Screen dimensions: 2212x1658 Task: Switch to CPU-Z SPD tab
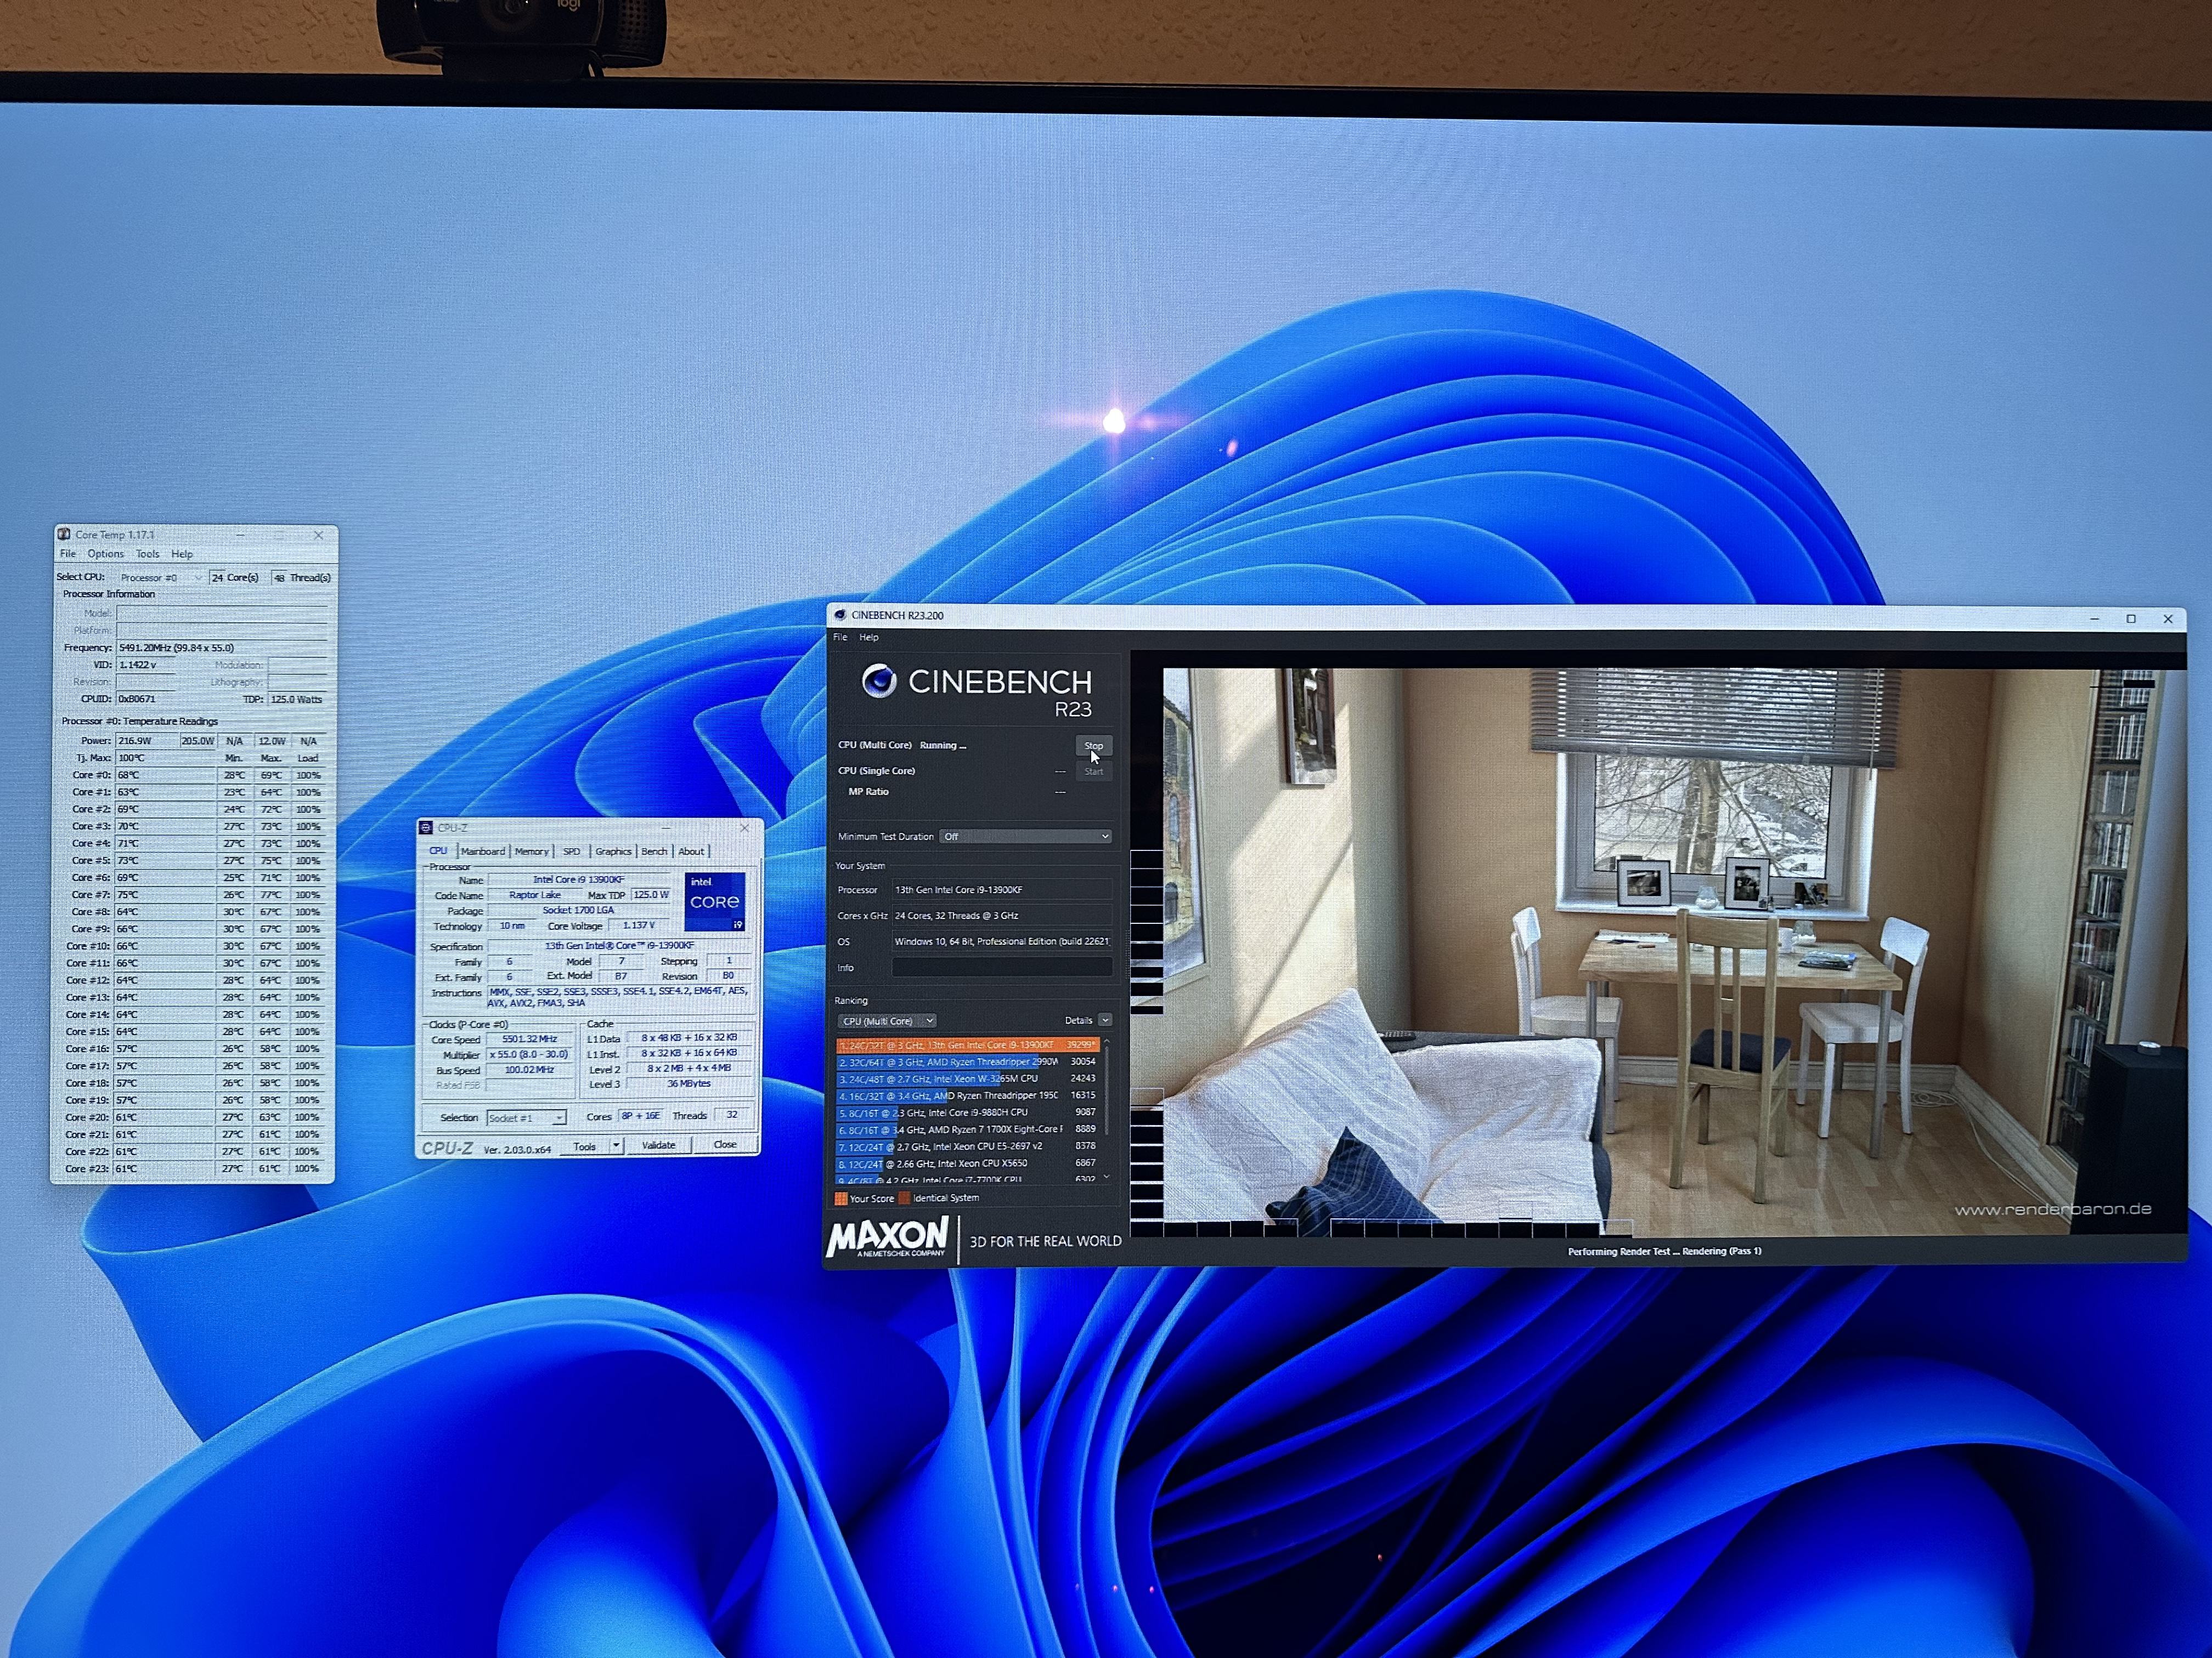click(571, 851)
